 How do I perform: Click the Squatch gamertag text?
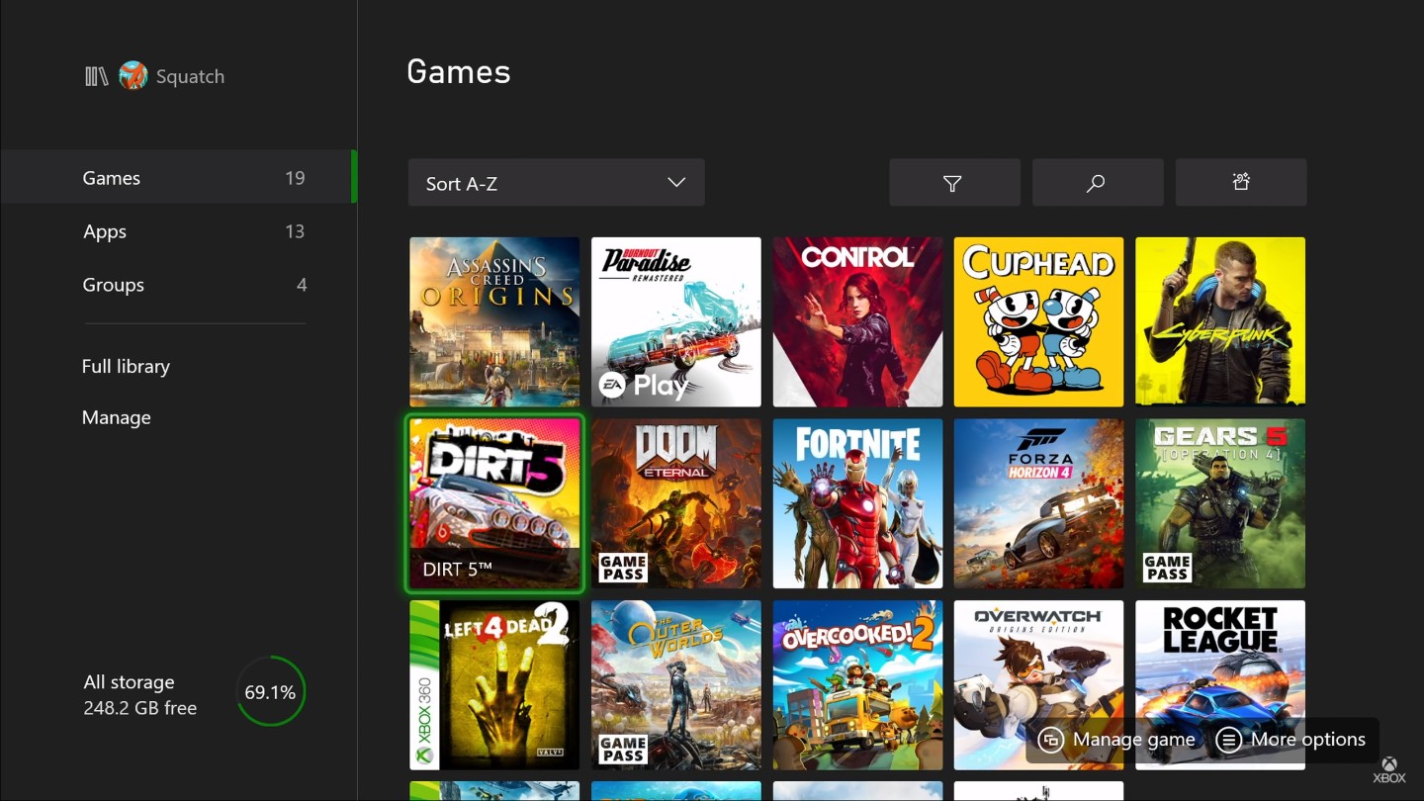click(190, 77)
